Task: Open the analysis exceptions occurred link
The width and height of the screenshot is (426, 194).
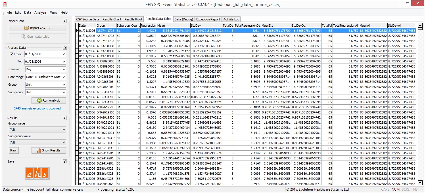Action: click(37, 108)
